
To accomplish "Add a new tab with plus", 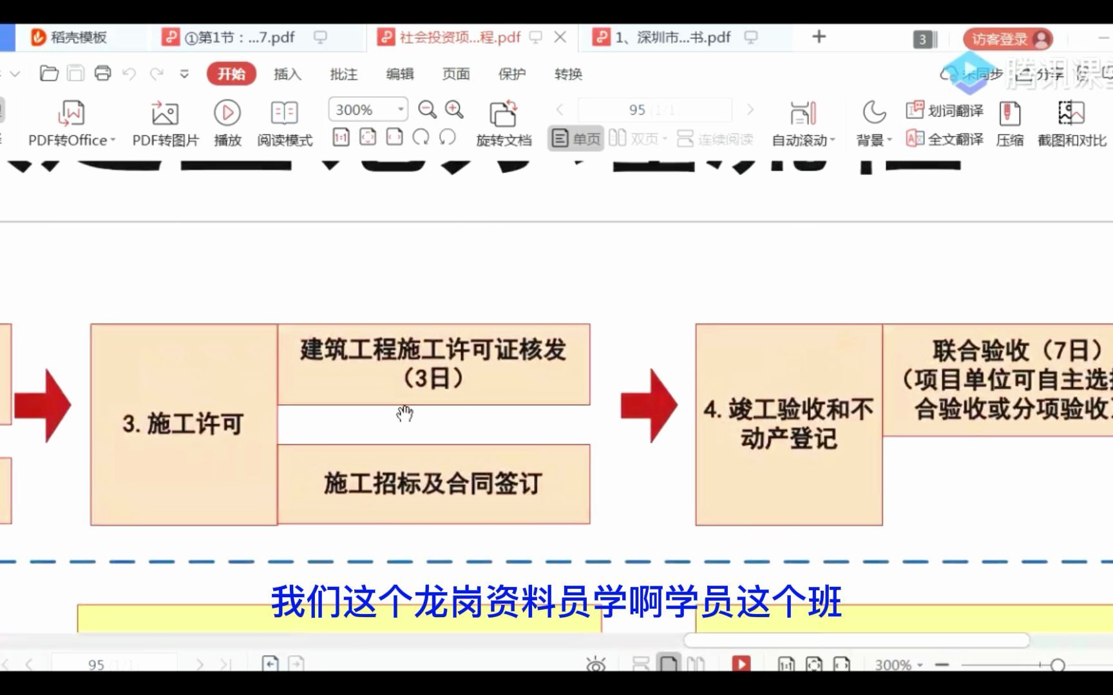I will (819, 37).
